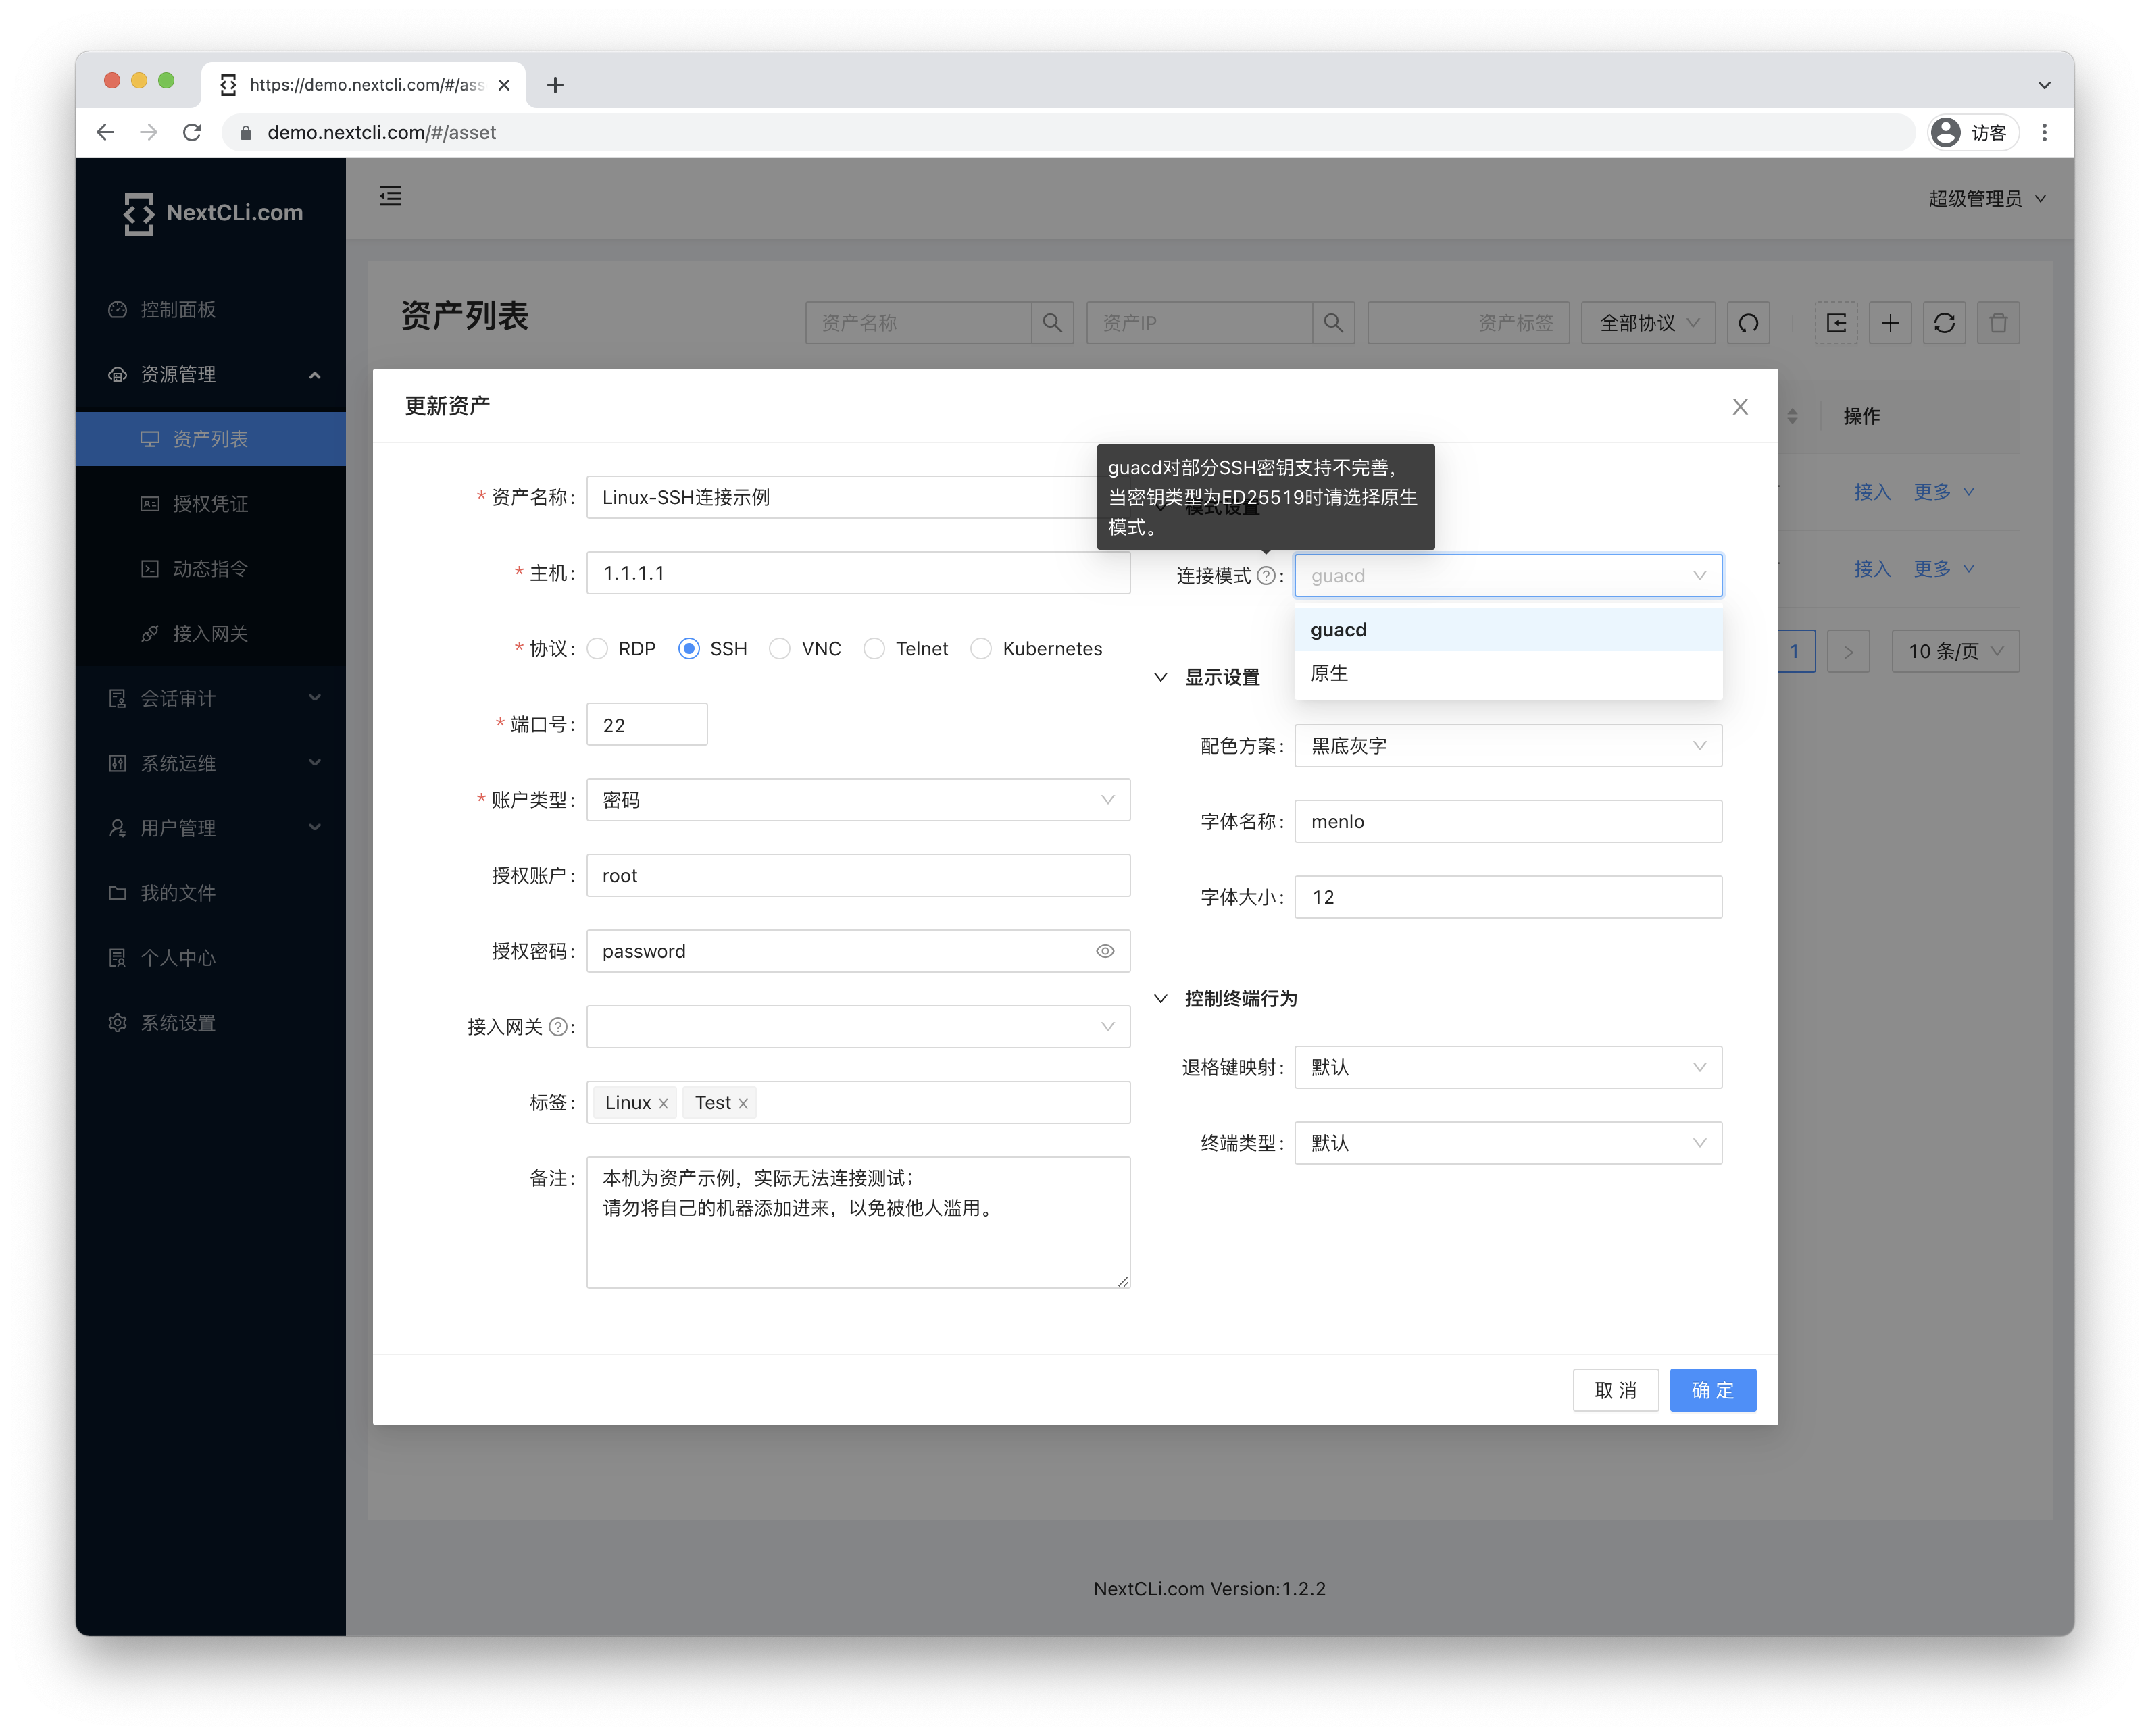2150x1736 pixels.
Task: Open 动态指令 in sidebar
Action: click(x=211, y=569)
